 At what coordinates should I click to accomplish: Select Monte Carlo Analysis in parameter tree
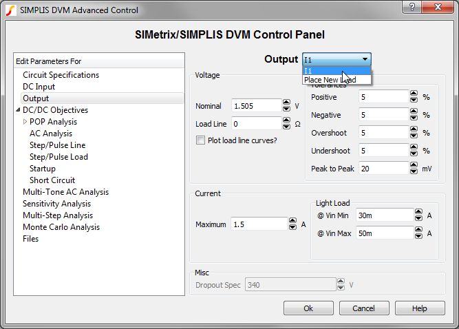61,227
